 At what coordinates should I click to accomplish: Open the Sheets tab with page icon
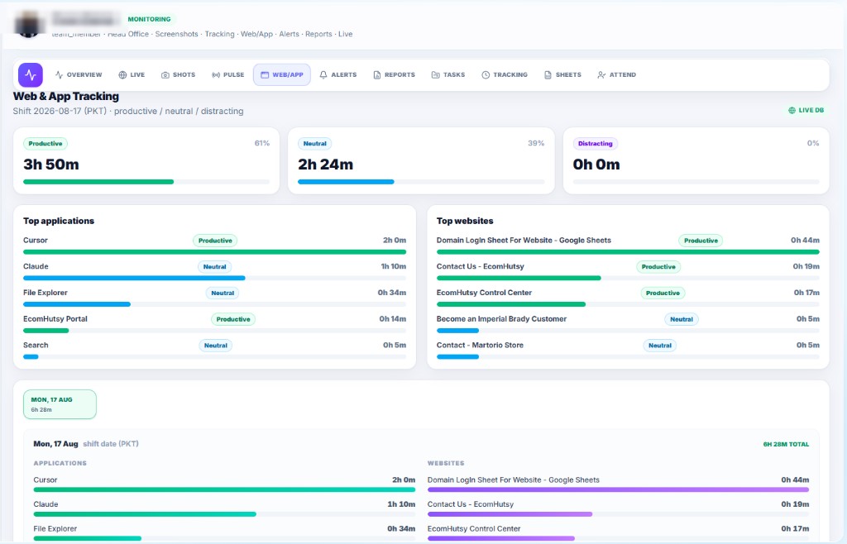click(x=562, y=74)
